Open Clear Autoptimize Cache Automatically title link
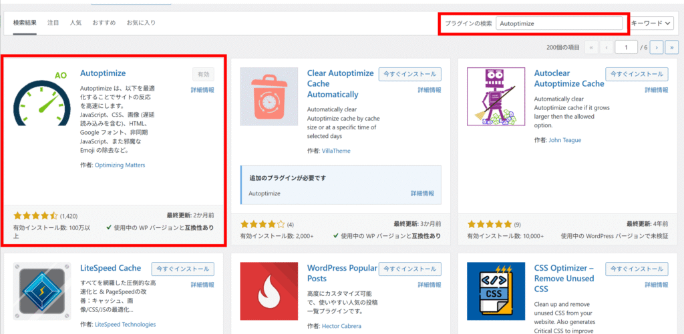The width and height of the screenshot is (684, 334). [x=340, y=84]
